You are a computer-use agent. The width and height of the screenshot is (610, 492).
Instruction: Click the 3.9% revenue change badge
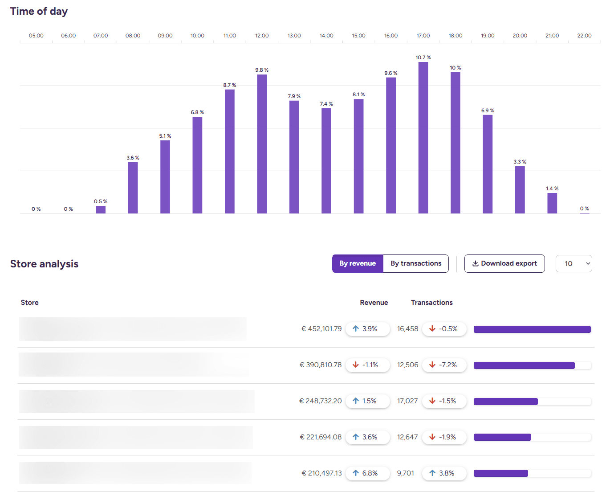[368, 329]
